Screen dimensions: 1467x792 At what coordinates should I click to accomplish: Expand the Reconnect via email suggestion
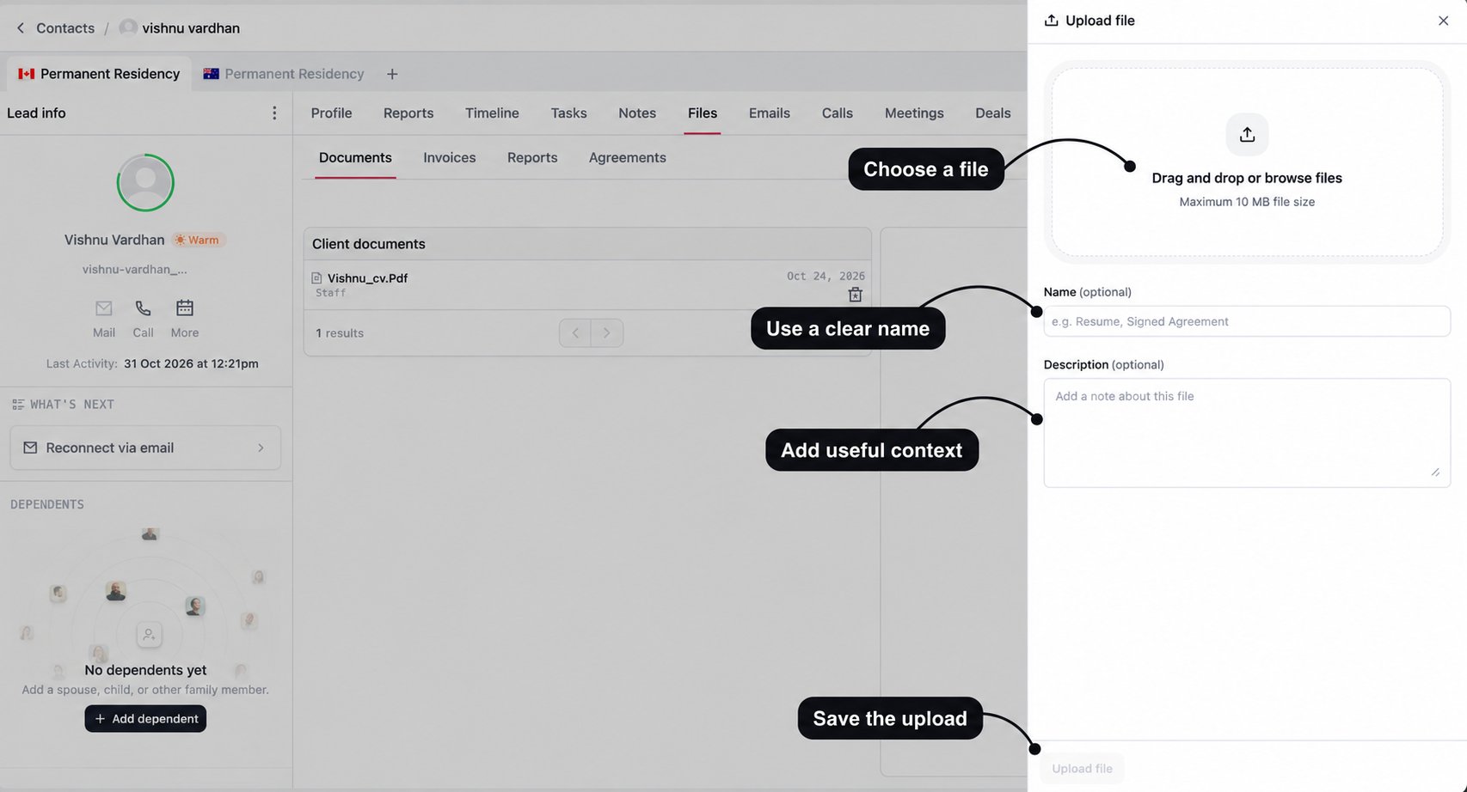pyautogui.click(x=145, y=448)
